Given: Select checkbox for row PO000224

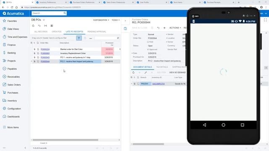Looking at the screenshot, I should (x=38, y=49).
